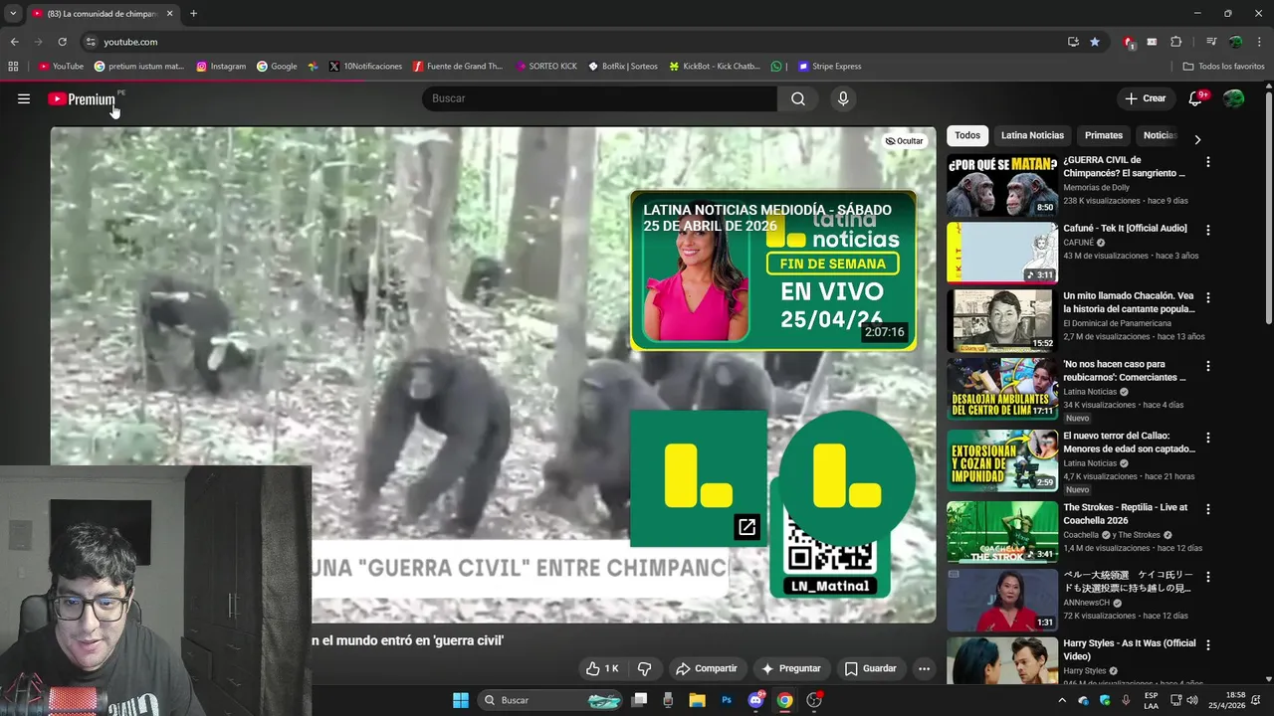
Task: Open the Latina Noticias Mediodía end-screen video
Action: click(773, 270)
